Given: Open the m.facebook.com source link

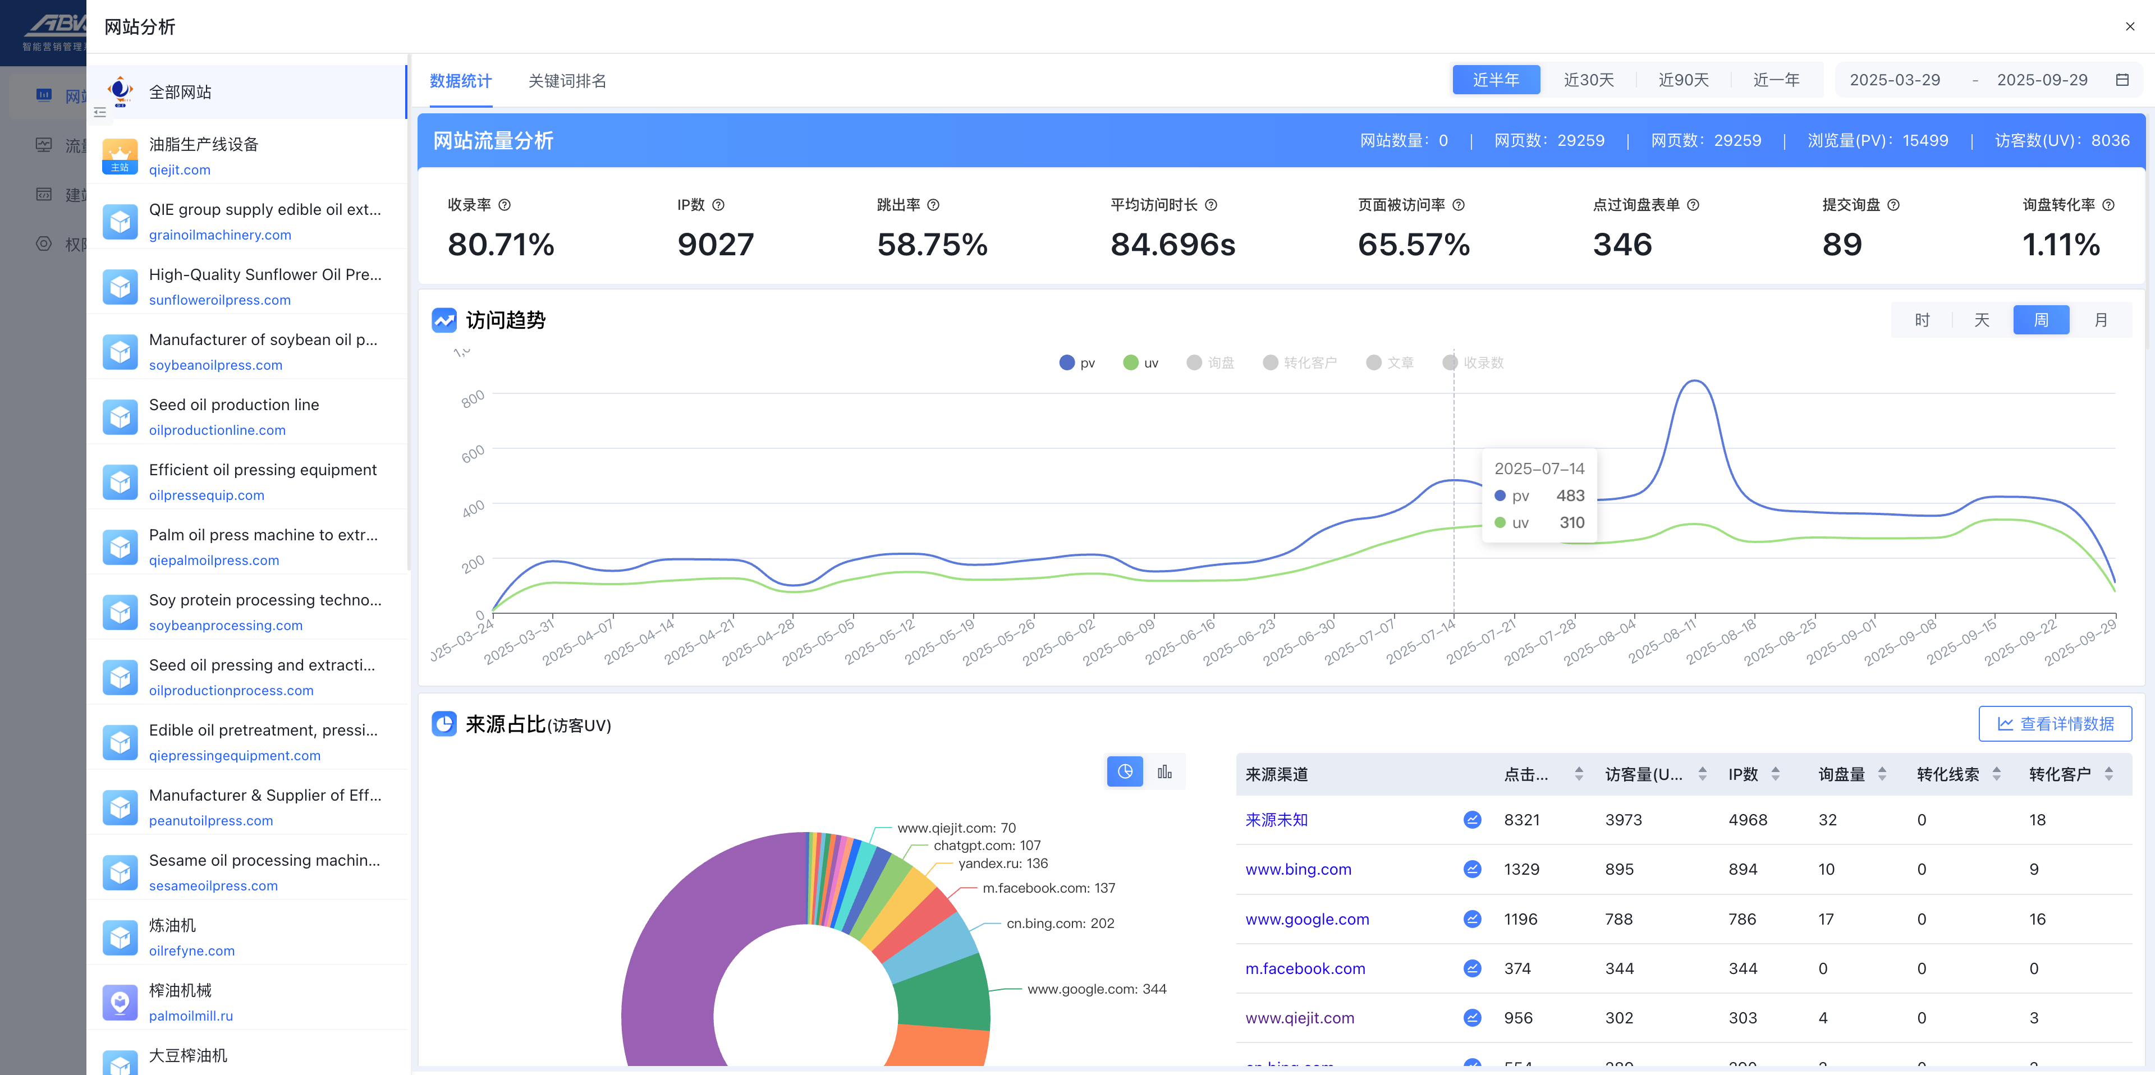Looking at the screenshot, I should pyautogui.click(x=1304, y=969).
